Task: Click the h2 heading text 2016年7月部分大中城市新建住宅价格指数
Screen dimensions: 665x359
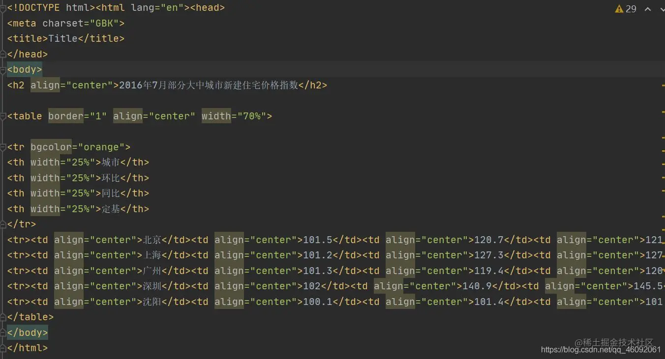Action: click(x=209, y=85)
